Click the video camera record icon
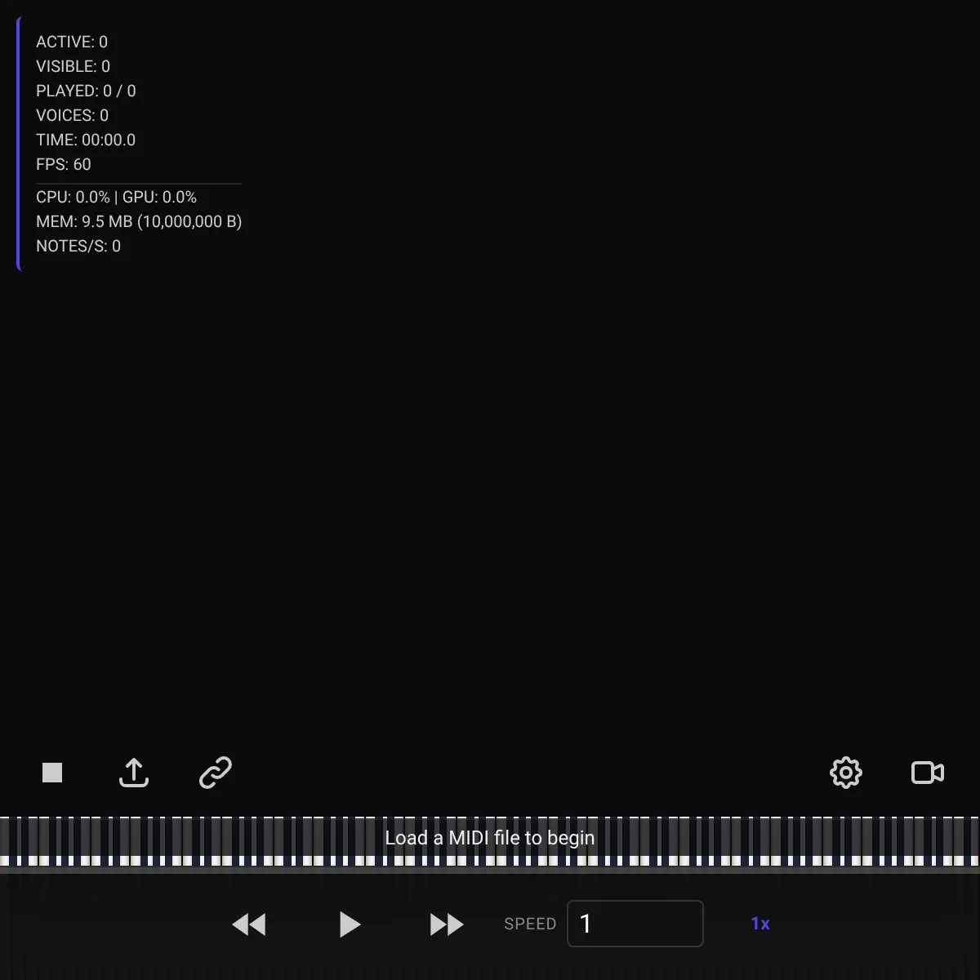 click(x=928, y=773)
